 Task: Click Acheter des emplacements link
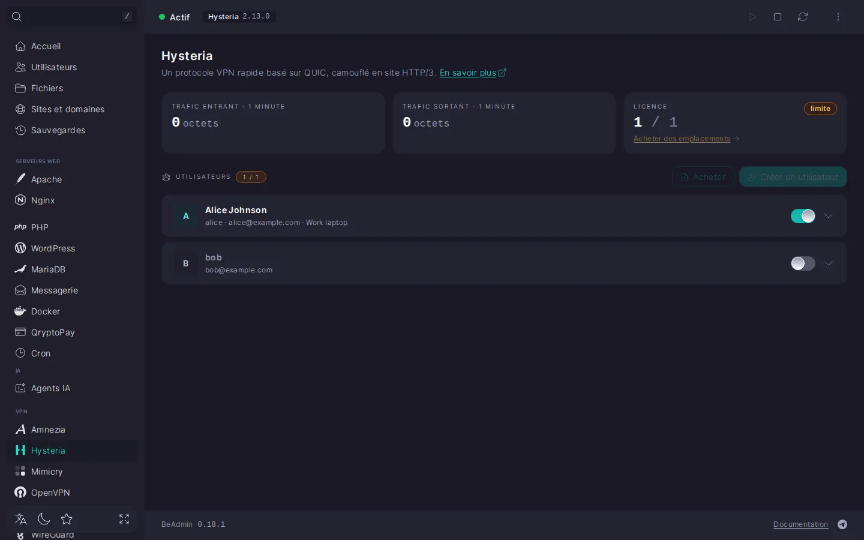click(686, 139)
